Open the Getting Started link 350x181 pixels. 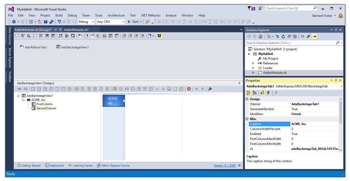tap(29, 166)
